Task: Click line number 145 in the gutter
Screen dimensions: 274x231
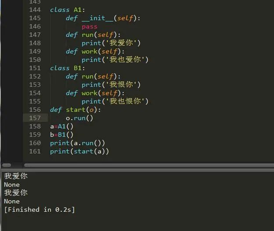Action: click(x=35, y=18)
